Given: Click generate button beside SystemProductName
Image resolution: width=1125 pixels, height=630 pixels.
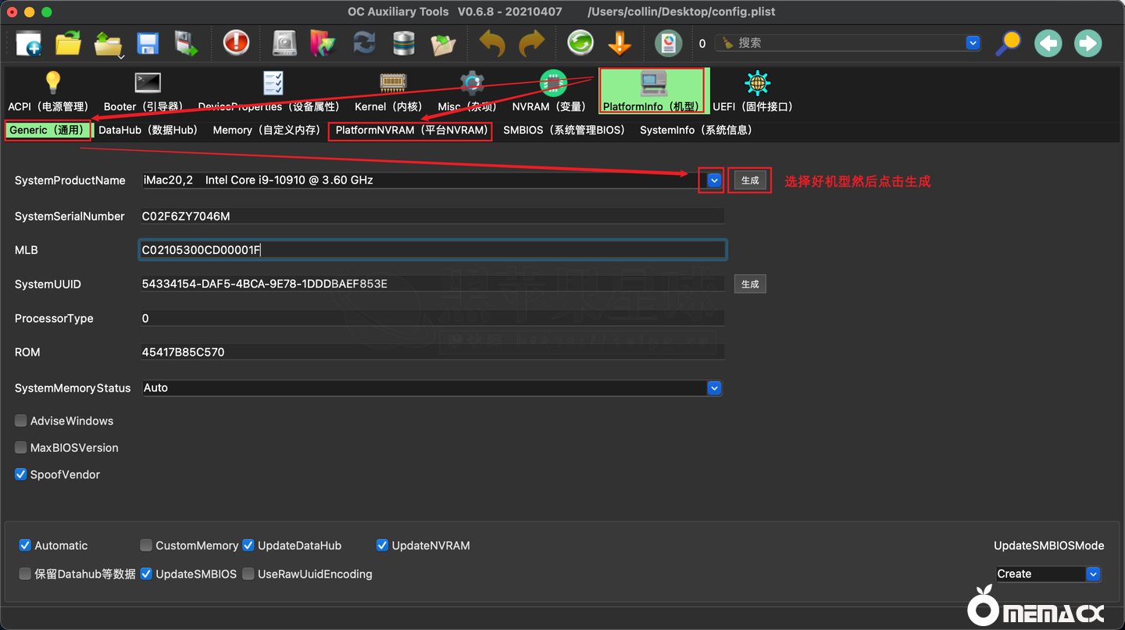Looking at the screenshot, I should pos(750,181).
